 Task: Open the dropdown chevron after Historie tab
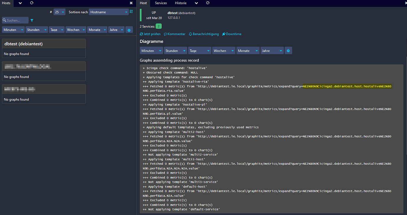(x=196, y=3)
